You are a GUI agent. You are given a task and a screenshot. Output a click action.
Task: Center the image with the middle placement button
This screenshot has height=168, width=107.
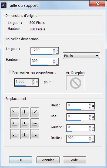[x=25, y=123]
